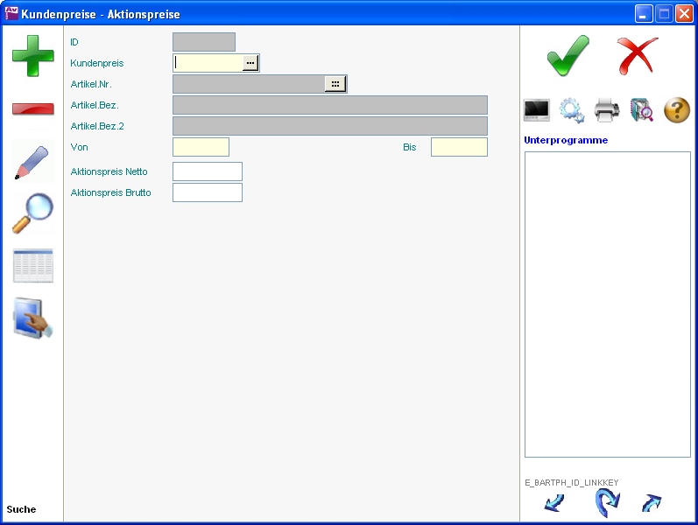Viewport: 698px width, 525px height.
Task: Focus the Aktionspreis Netto input field
Action: [x=208, y=171]
